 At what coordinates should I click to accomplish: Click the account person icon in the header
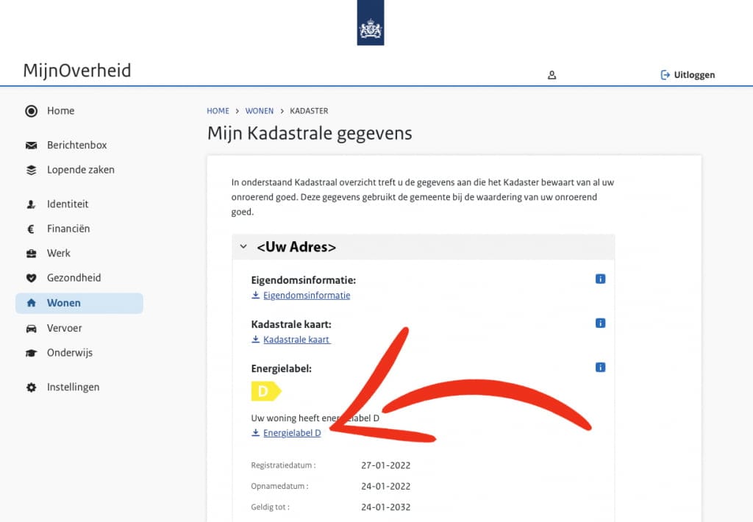(552, 74)
